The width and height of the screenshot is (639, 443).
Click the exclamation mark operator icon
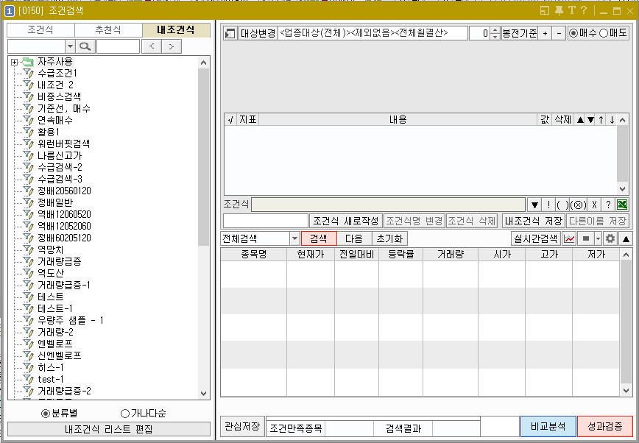tap(549, 205)
